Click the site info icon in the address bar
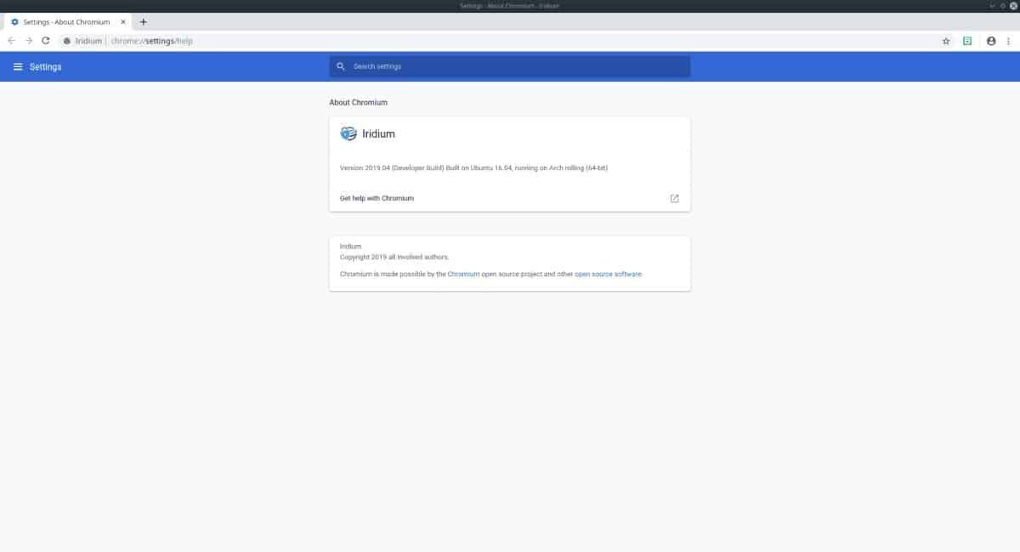 point(66,40)
